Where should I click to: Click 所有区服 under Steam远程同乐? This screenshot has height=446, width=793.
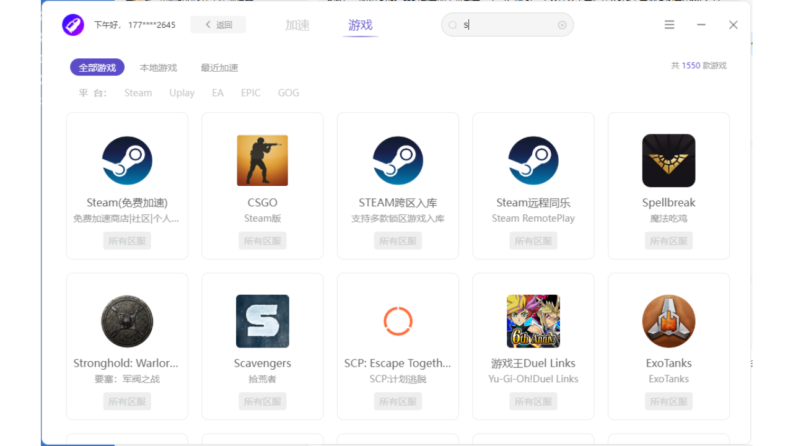click(533, 241)
